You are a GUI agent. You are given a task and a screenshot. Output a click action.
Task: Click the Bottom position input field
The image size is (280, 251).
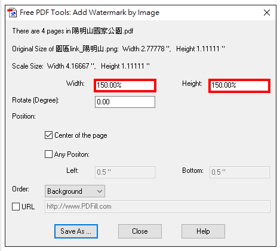[x=239, y=172]
